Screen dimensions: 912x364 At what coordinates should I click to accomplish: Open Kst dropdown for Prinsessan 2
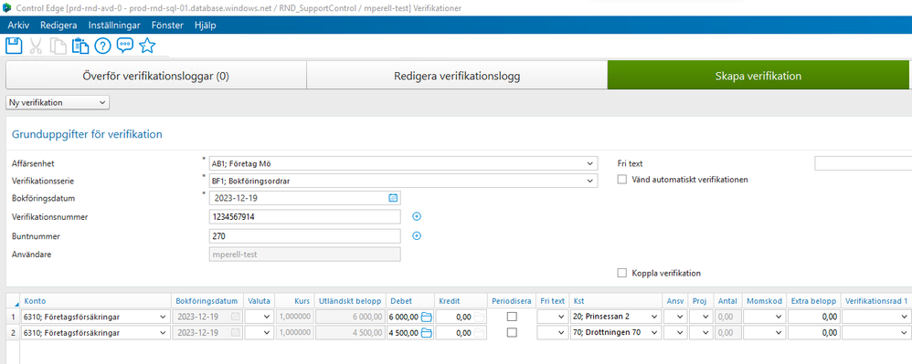[655, 317]
